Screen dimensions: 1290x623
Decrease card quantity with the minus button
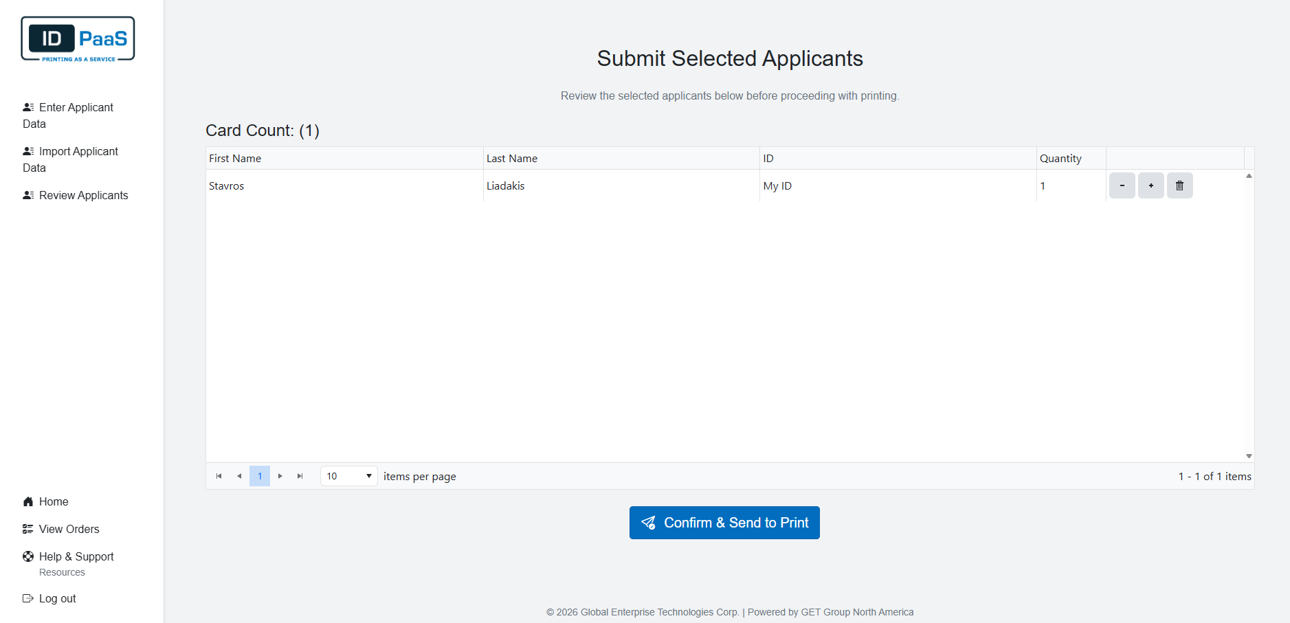click(1122, 185)
